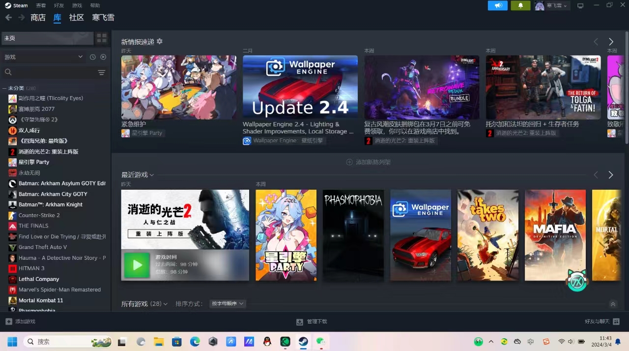Click the floating cat headphone widget

[x=577, y=280]
